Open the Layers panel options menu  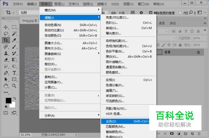pyautogui.click(x=205, y=23)
